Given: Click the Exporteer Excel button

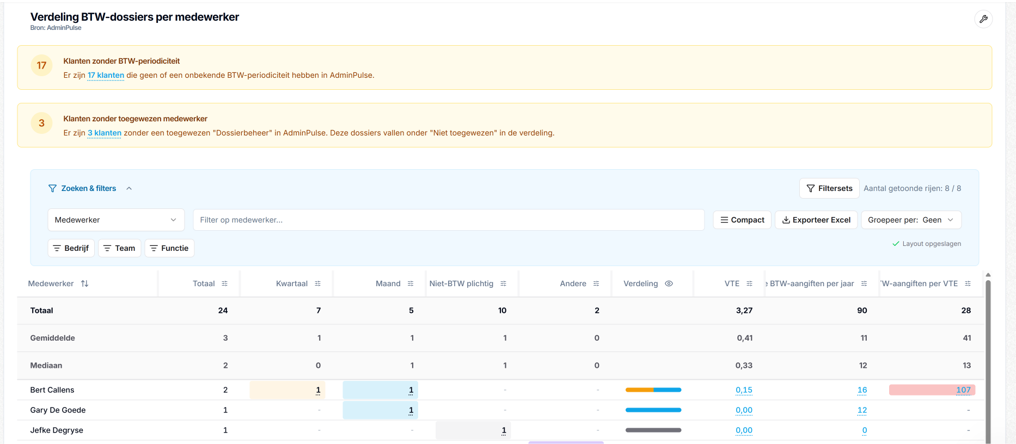Looking at the screenshot, I should [816, 220].
